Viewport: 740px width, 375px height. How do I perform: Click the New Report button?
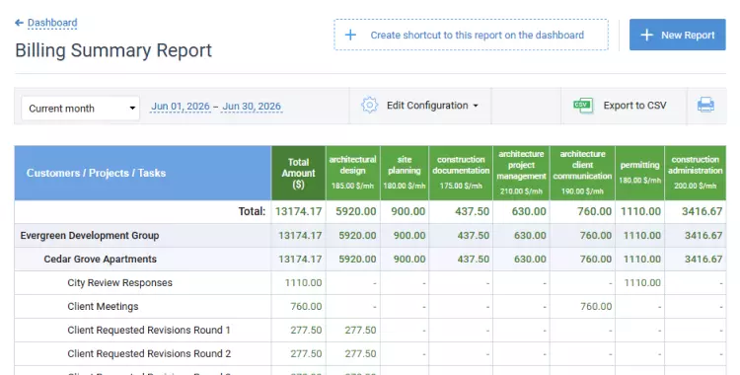pyautogui.click(x=677, y=35)
